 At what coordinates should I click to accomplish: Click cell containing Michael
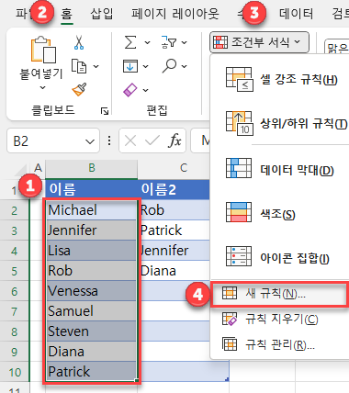point(92,210)
